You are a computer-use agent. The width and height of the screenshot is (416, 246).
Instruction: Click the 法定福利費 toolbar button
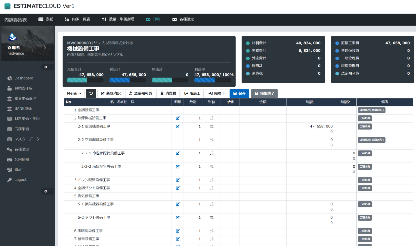pos(140,93)
